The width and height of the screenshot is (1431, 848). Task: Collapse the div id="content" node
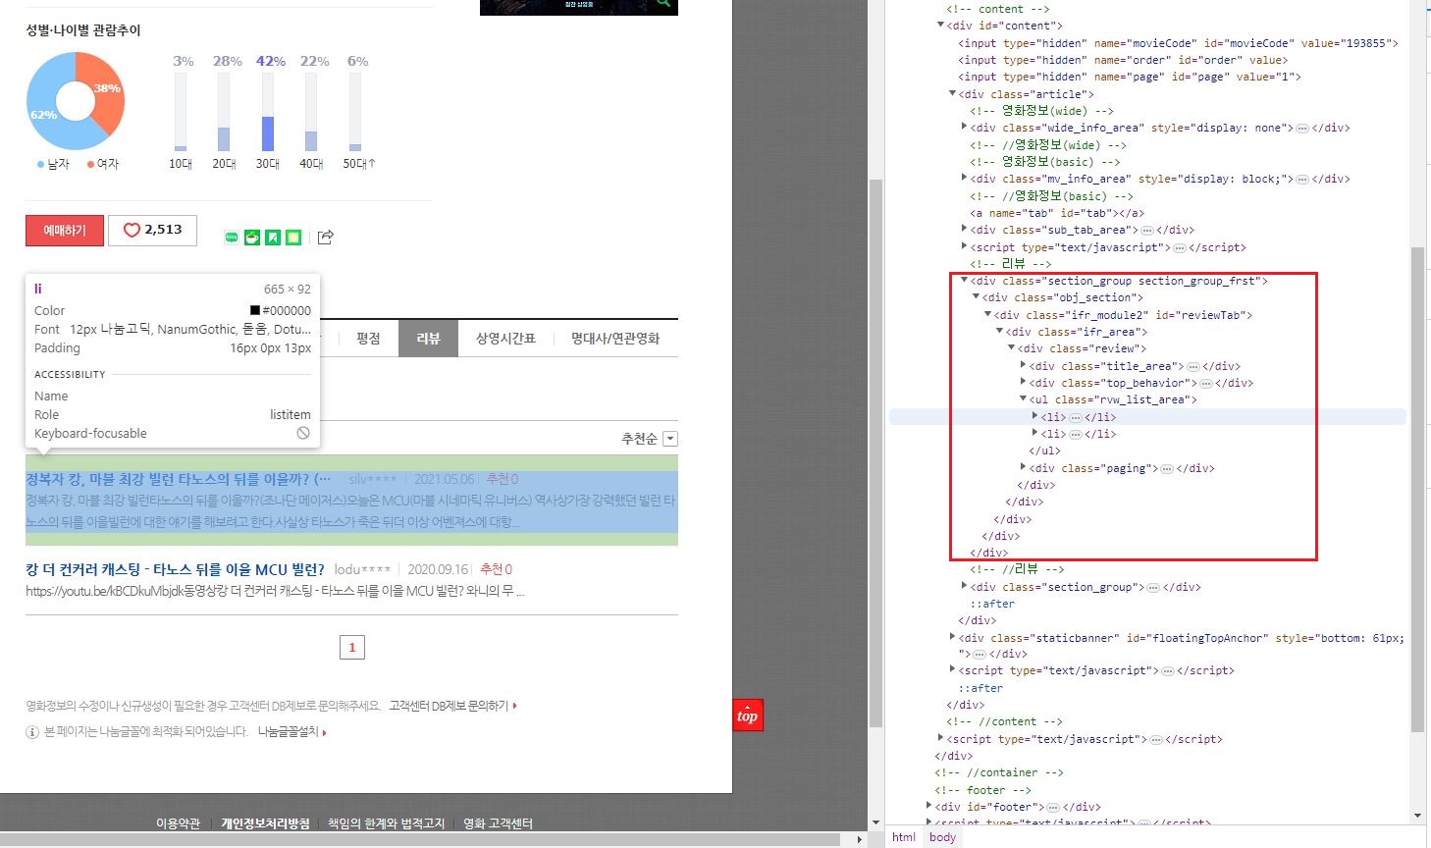tap(940, 26)
